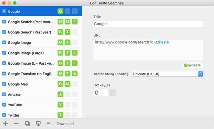Click the duplicate search icon
The image size is (214, 129).
27,123
